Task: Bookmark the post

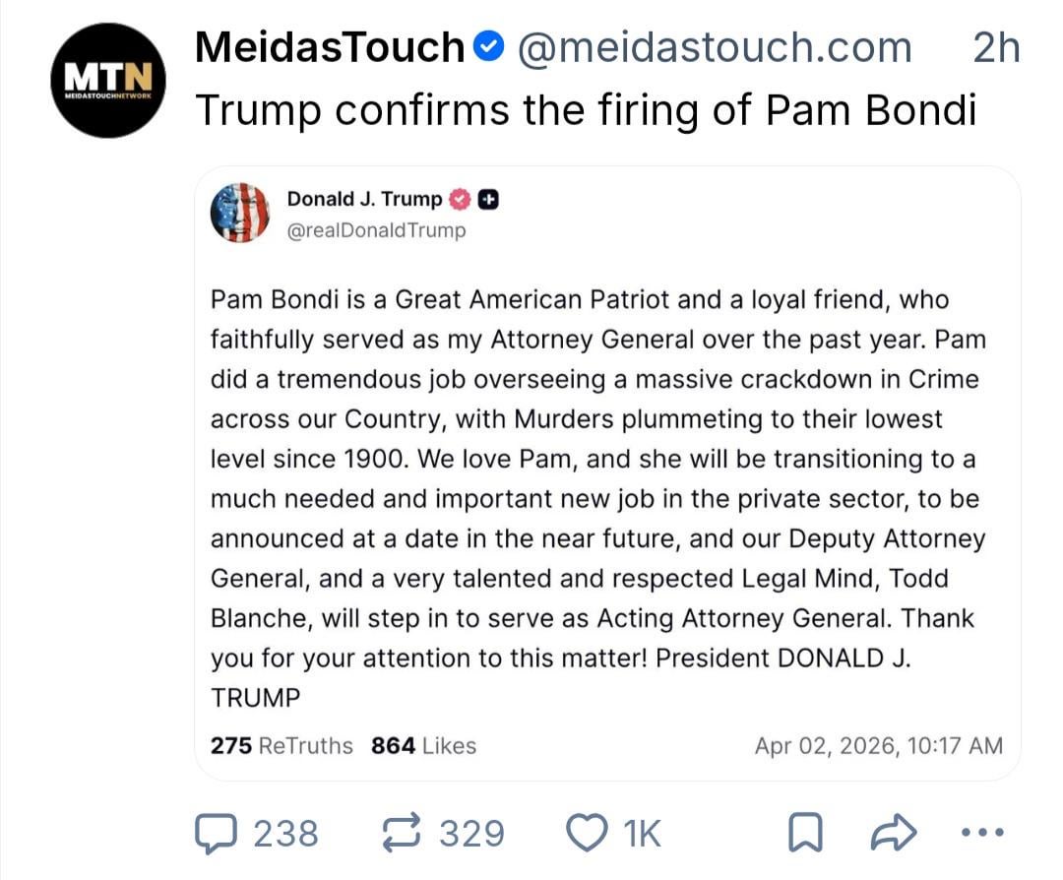Action: tap(805, 835)
